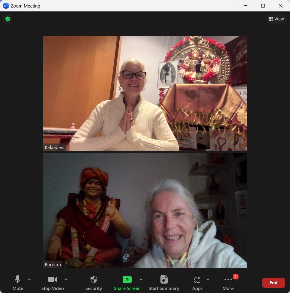The image size is (290, 293).
Task: Open the Apps panel
Action: coord(197,283)
